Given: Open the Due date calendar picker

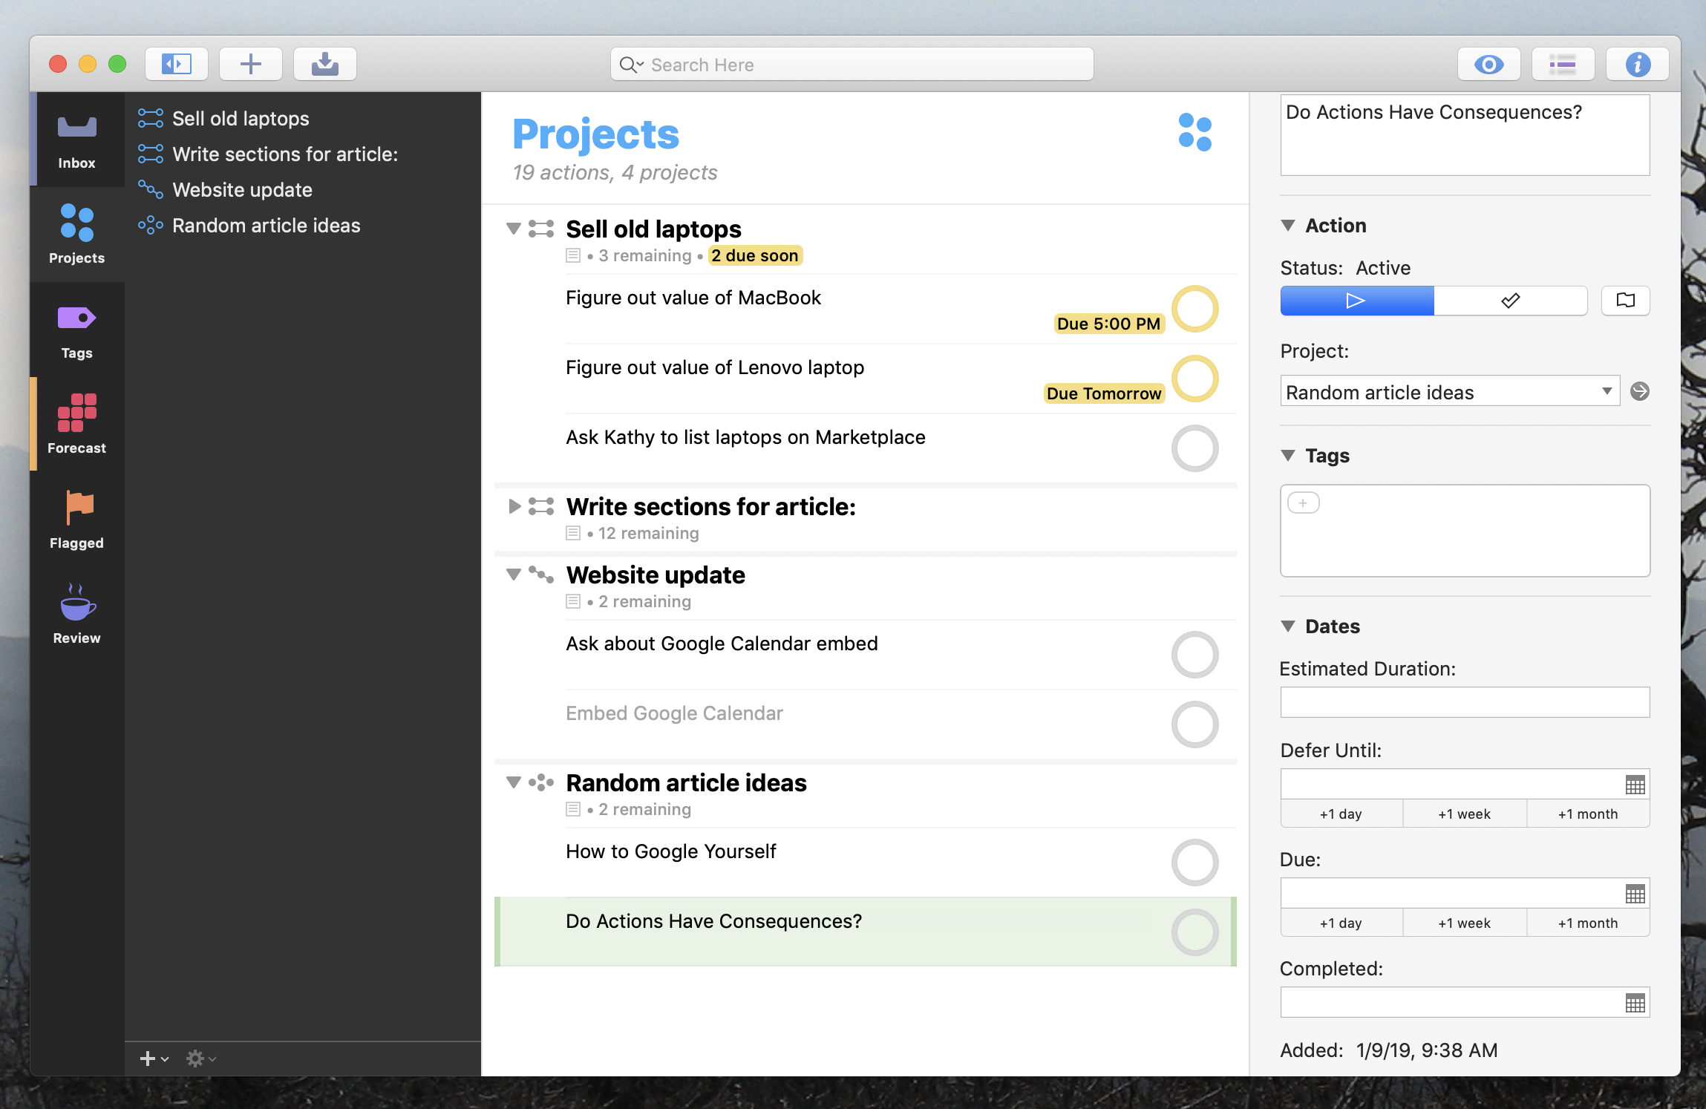Looking at the screenshot, I should point(1634,892).
